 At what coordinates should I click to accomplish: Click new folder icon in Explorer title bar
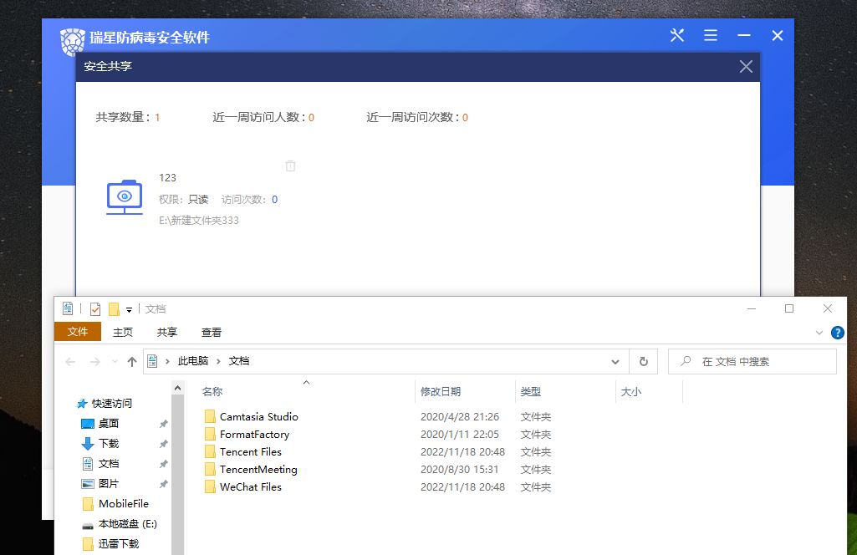click(114, 309)
